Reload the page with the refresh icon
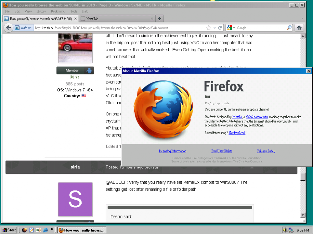This screenshot has width=313, height=234. [220, 27]
